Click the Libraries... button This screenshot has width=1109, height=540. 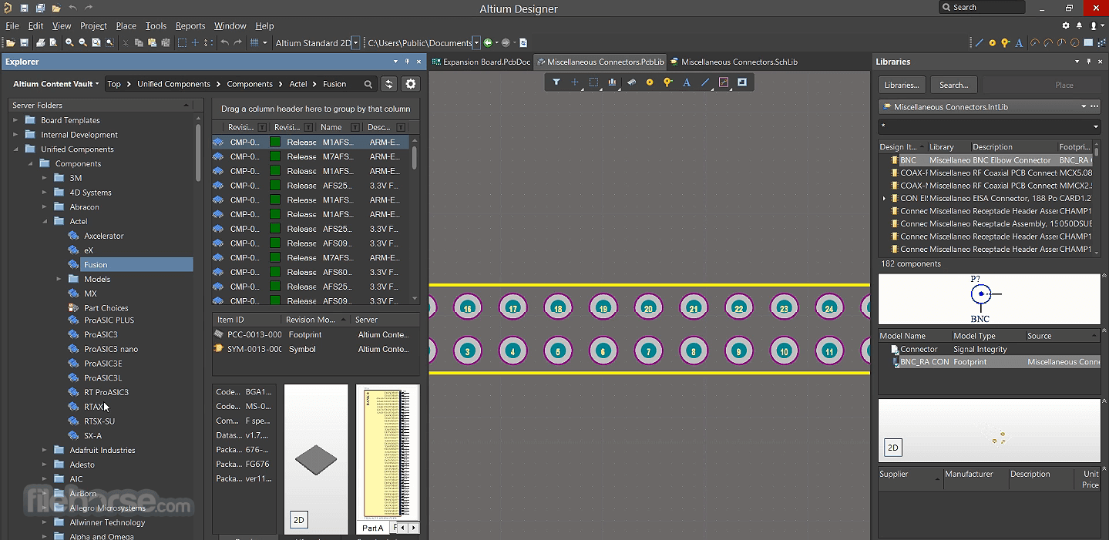(901, 85)
